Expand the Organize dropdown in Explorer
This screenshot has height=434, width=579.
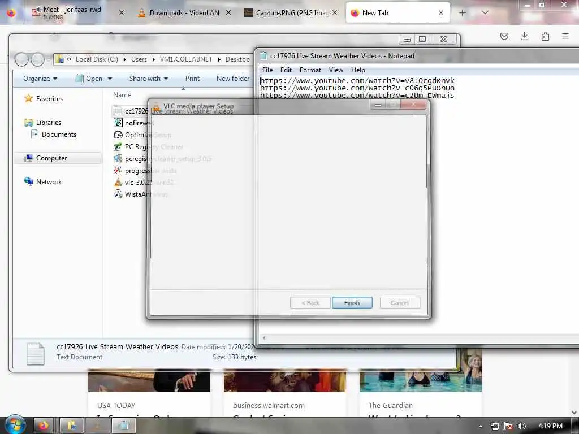point(40,79)
